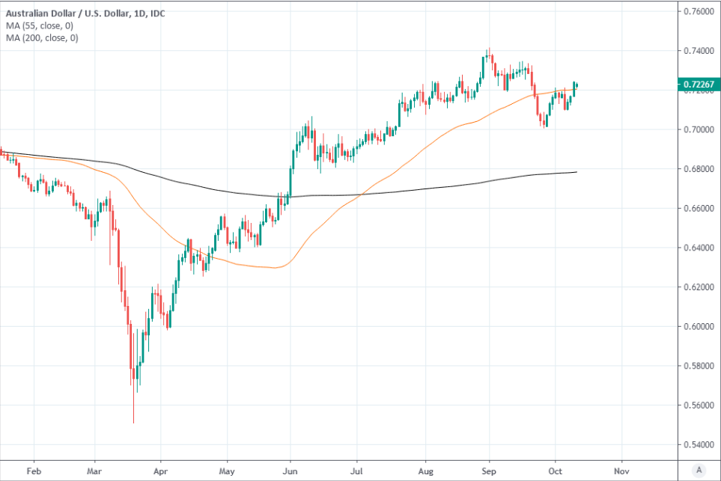Click the green 0.72267 current price tag
This screenshot has height=481, width=721.
pos(697,85)
